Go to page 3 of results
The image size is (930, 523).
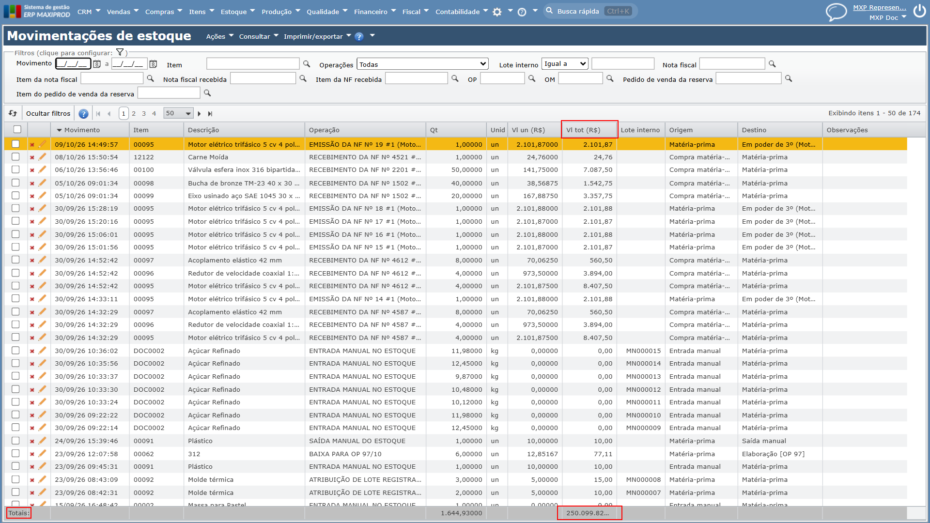tap(144, 113)
